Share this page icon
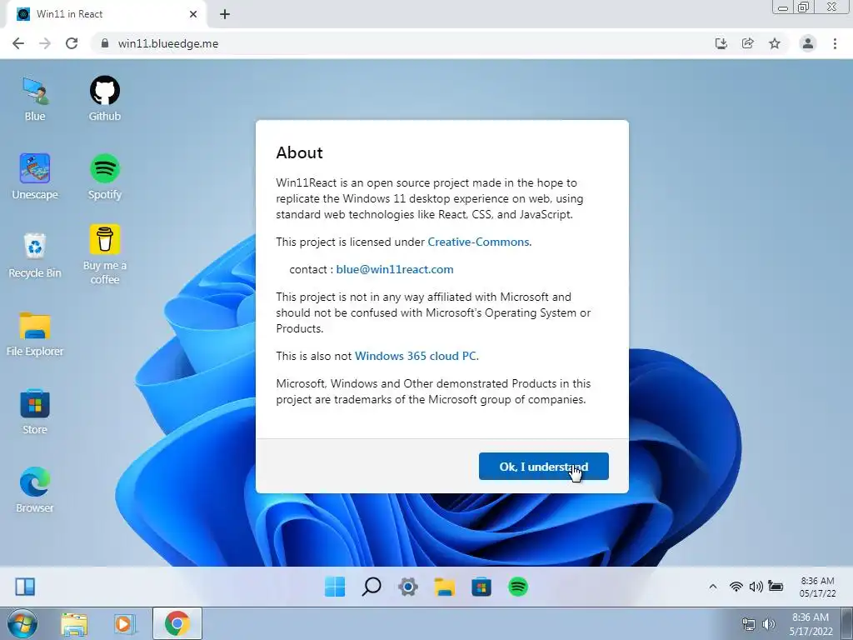The image size is (853, 640). [x=748, y=43]
